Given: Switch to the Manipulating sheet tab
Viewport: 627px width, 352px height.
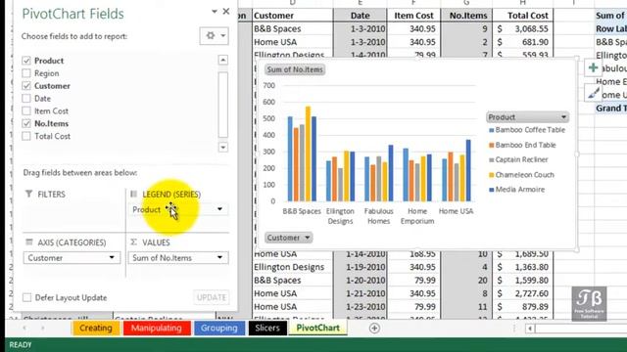Looking at the screenshot, I should click(157, 329).
